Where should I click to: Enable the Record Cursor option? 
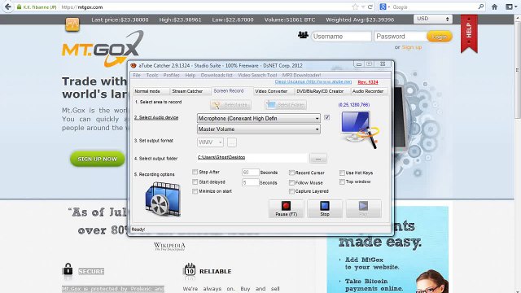click(x=291, y=173)
